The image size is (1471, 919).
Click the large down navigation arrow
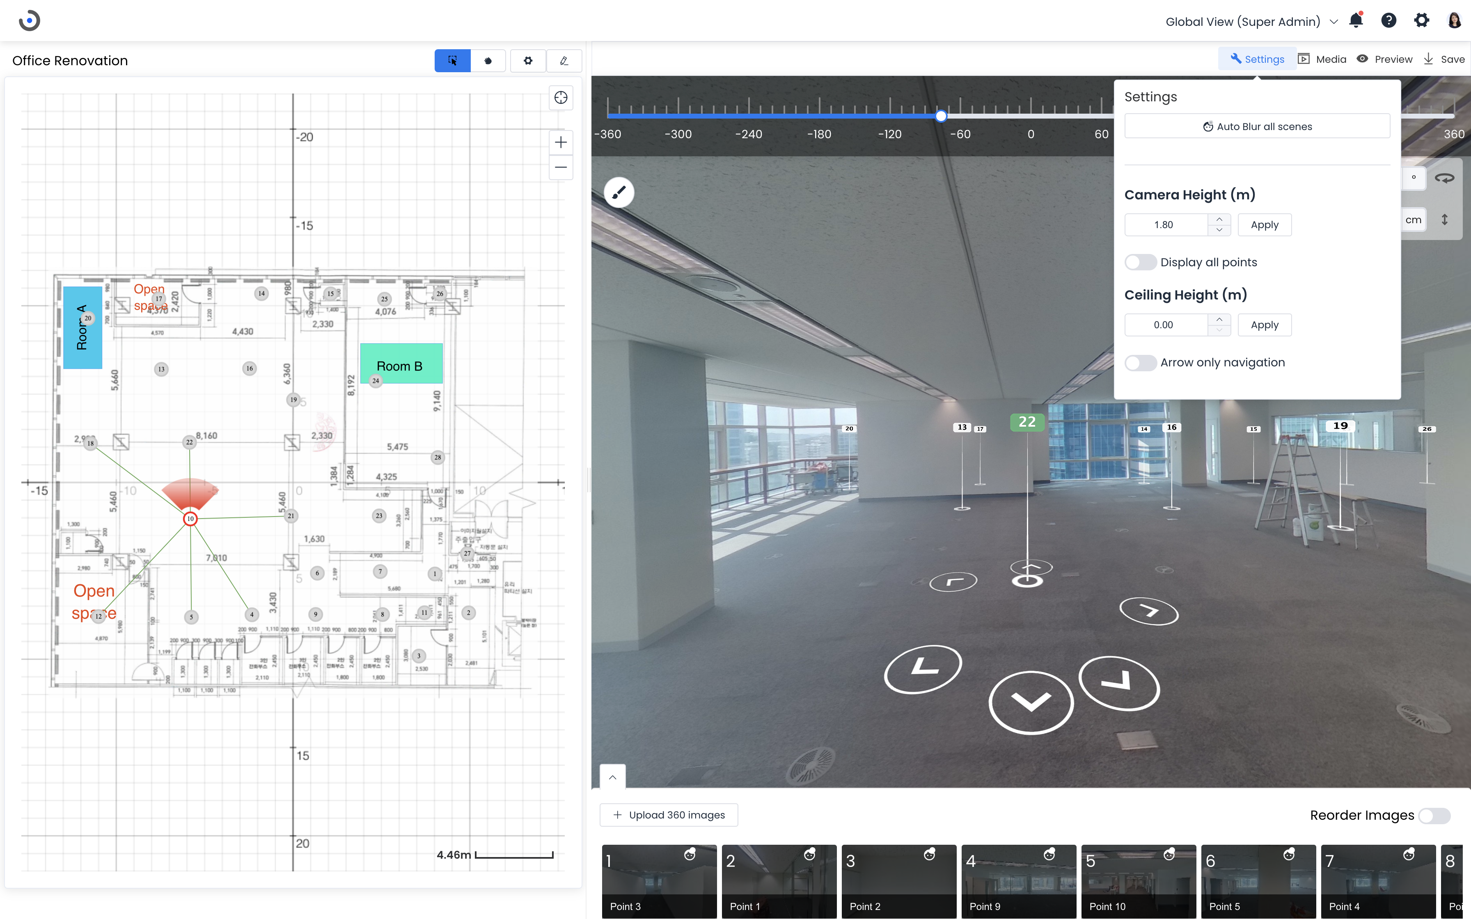pos(1031,703)
